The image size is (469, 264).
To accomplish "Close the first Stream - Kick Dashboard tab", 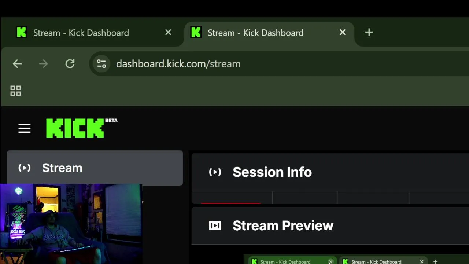I will (168, 33).
